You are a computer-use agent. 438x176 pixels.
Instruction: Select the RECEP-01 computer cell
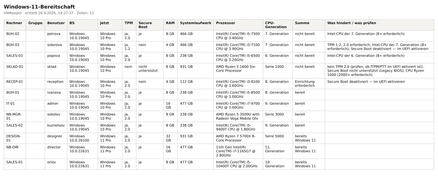[15, 84]
